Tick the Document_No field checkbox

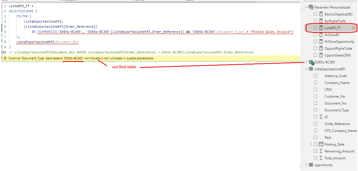coord(315,103)
